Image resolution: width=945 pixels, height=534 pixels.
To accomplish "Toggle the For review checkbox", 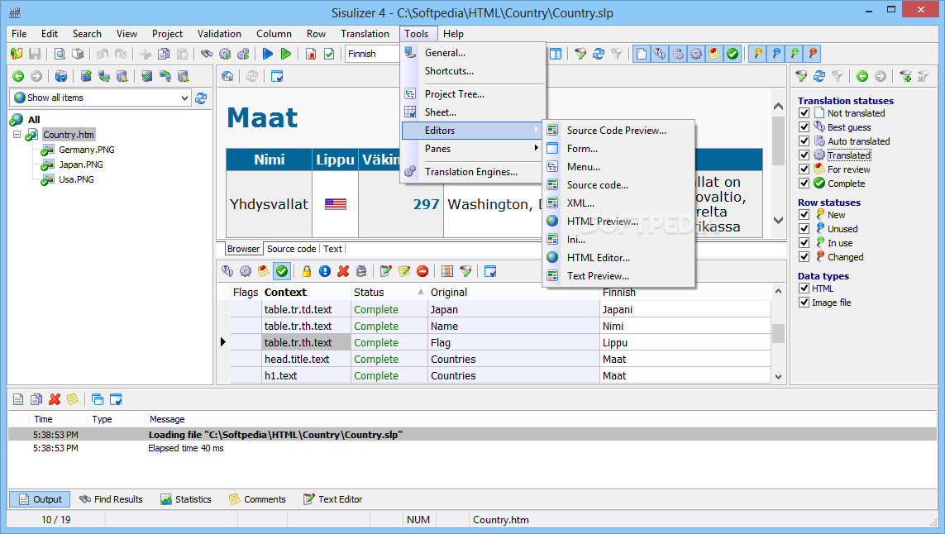I will 804,169.
